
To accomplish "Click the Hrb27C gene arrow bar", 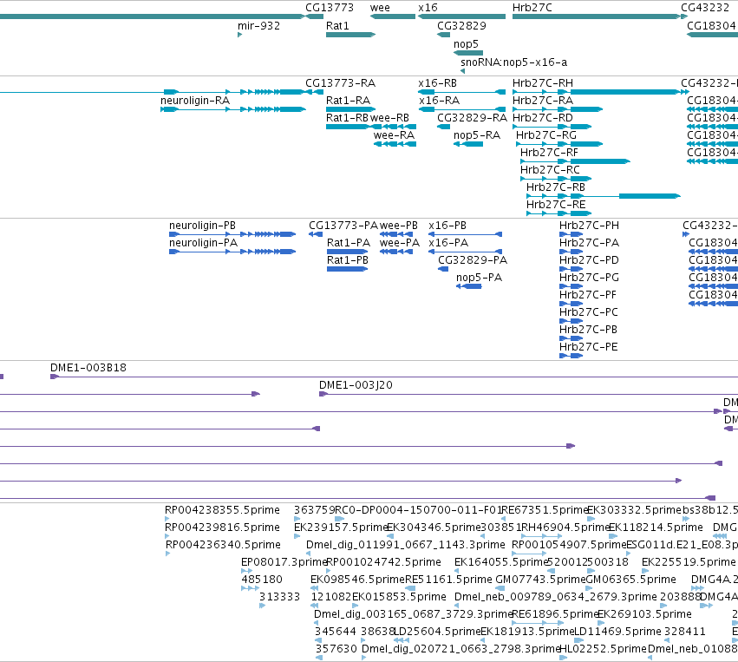I will tap(597, 16).
